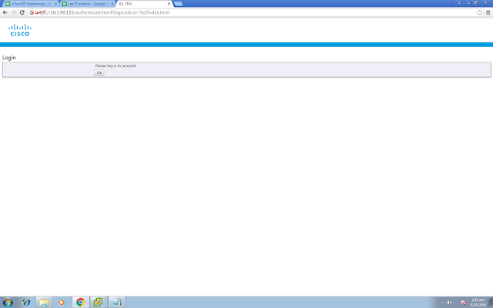Reload the page with the refresh icon

pyautogui.click(x=22, y=12)
